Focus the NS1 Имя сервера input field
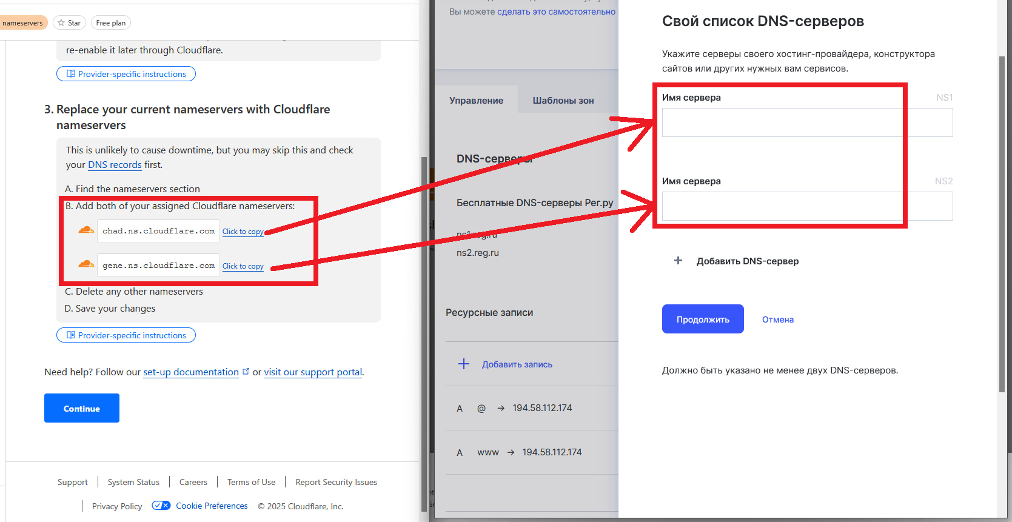 pos(807,122)
